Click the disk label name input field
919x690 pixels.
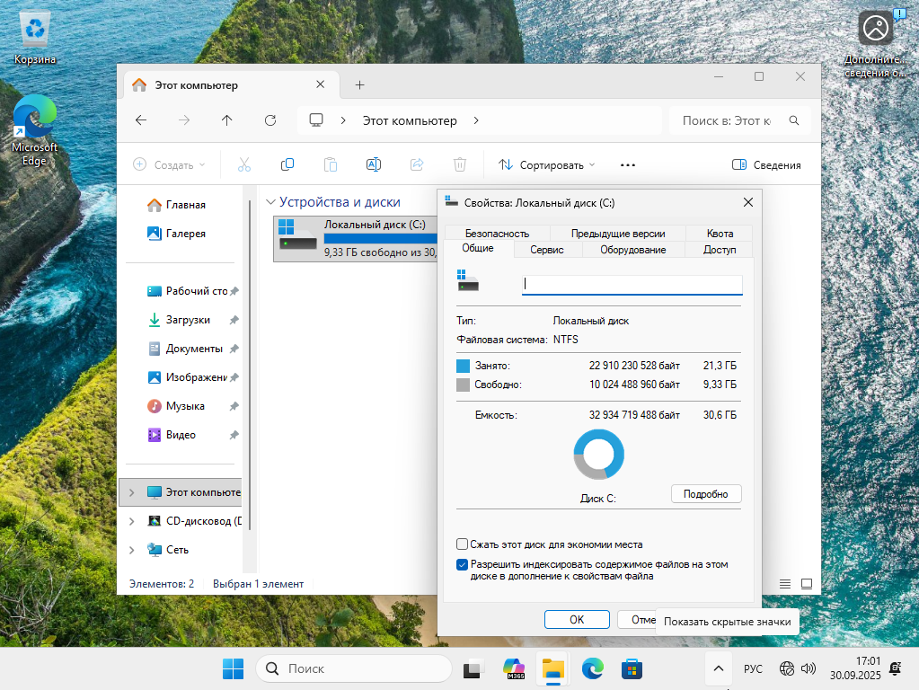click(632, 284)
